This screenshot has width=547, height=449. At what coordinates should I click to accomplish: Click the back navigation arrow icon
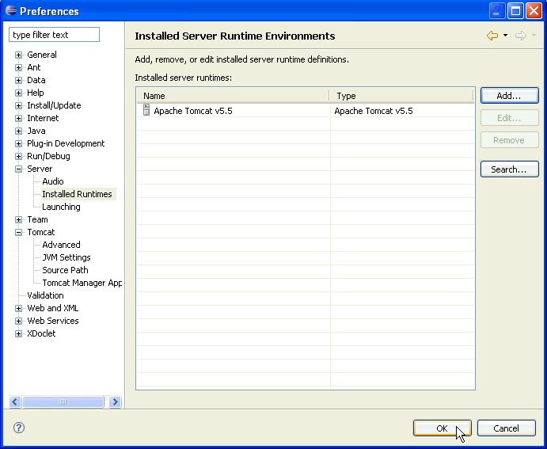[492, 36]
